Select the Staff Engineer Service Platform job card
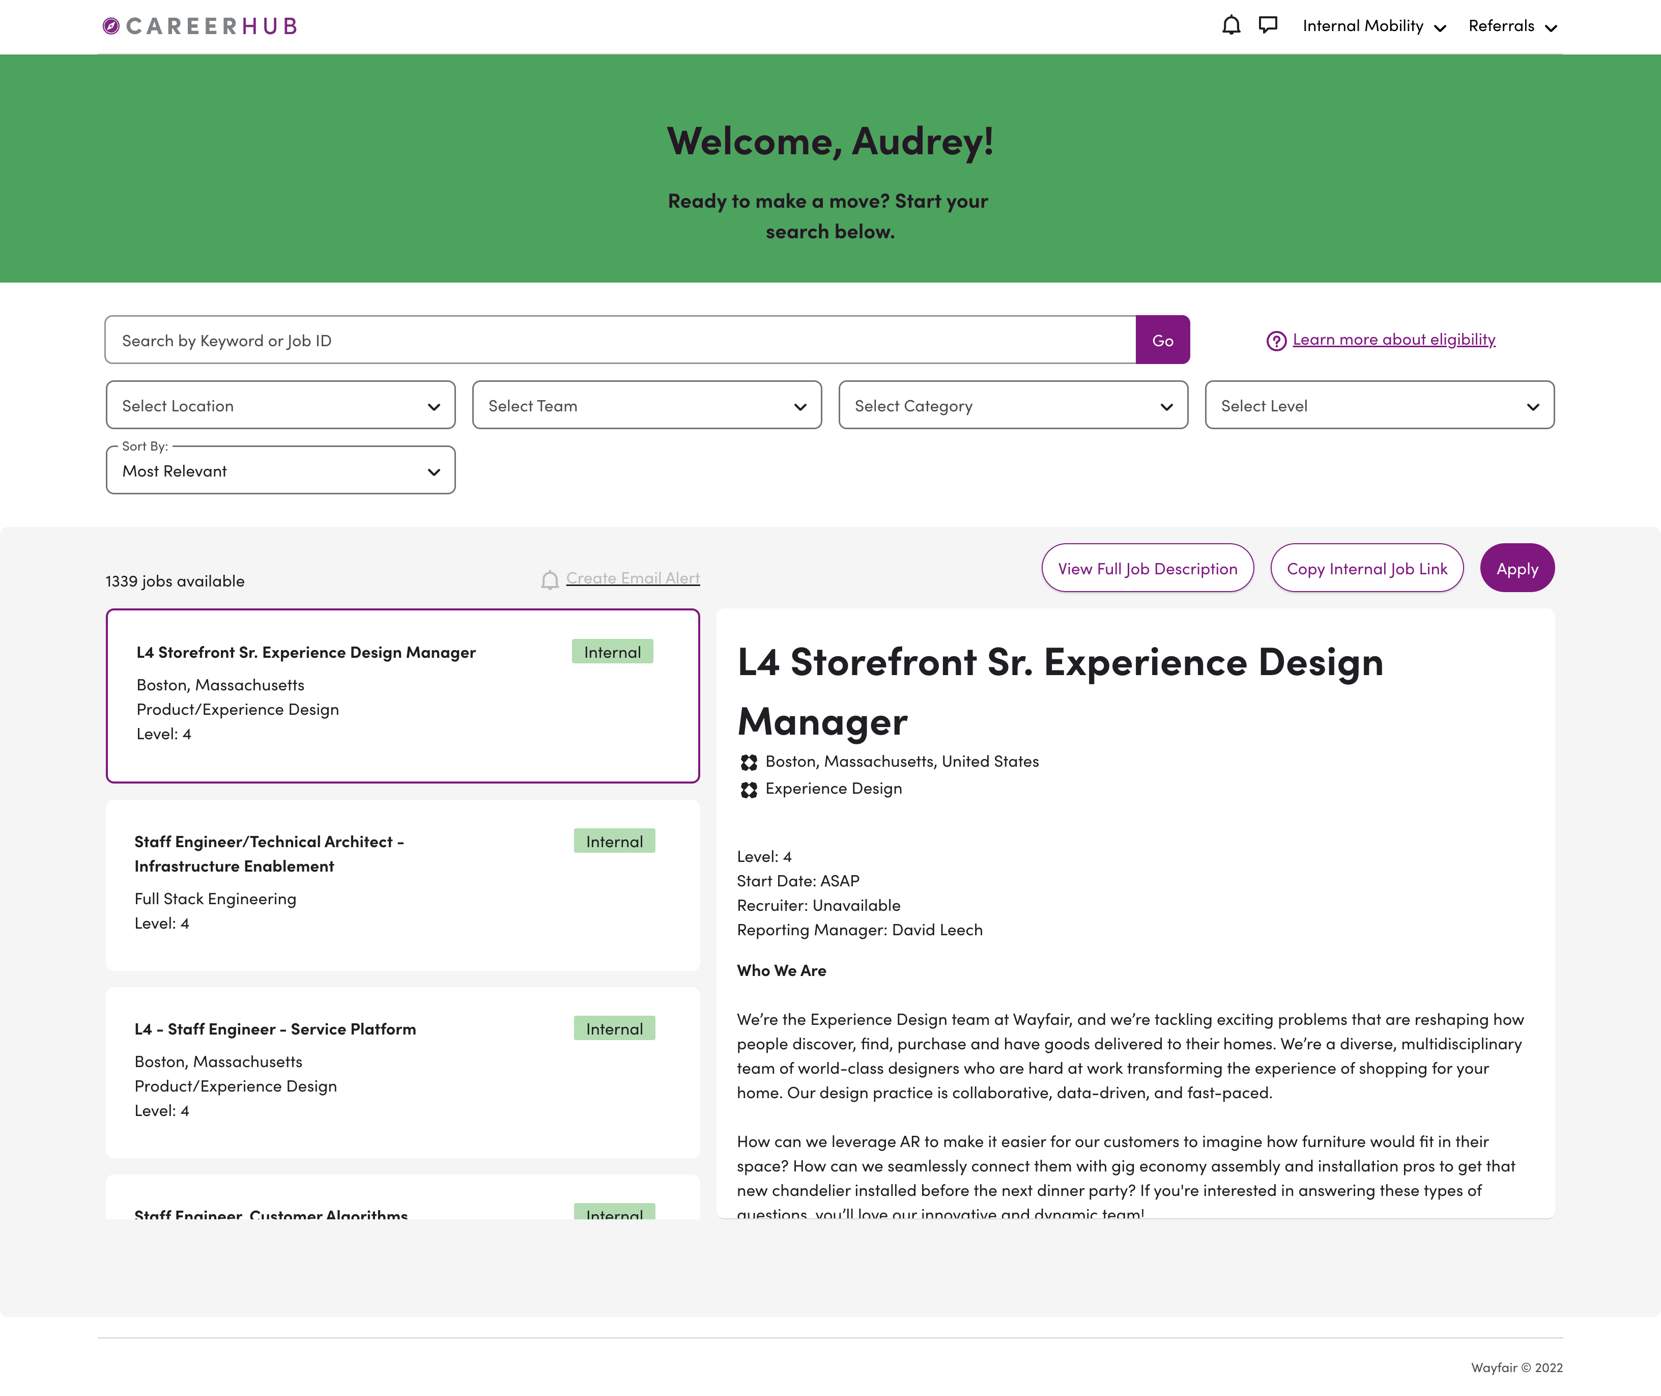Viewport: 1661px width, 1396px height. click(x=403, y=1072)
